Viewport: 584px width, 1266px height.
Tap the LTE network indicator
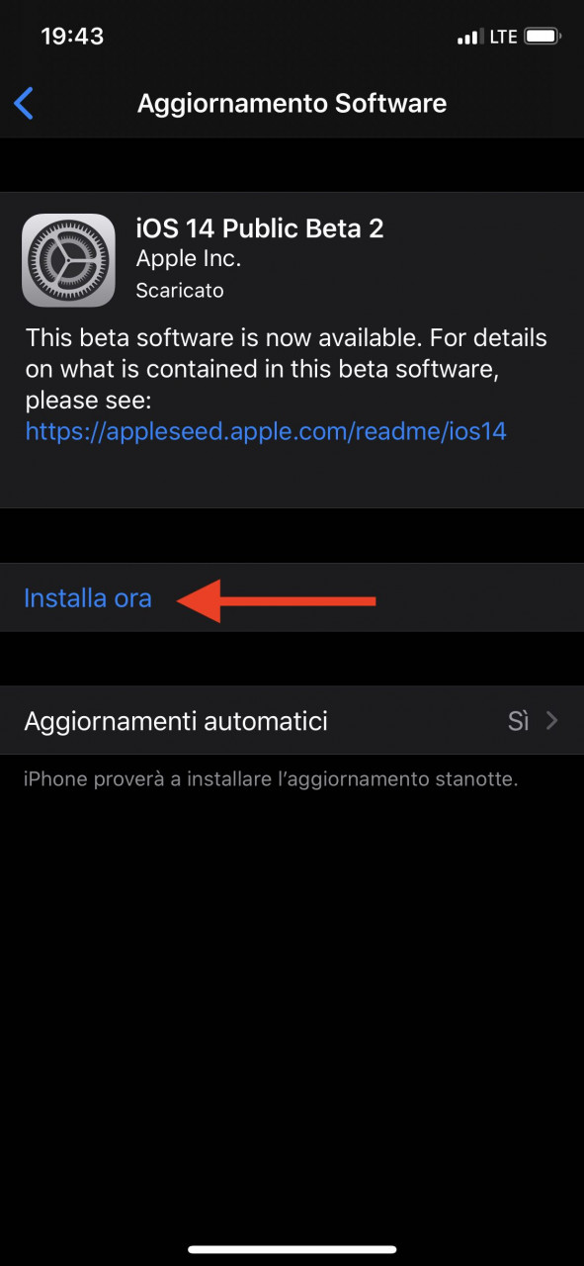pyautogui.click(x=503, y=37)
